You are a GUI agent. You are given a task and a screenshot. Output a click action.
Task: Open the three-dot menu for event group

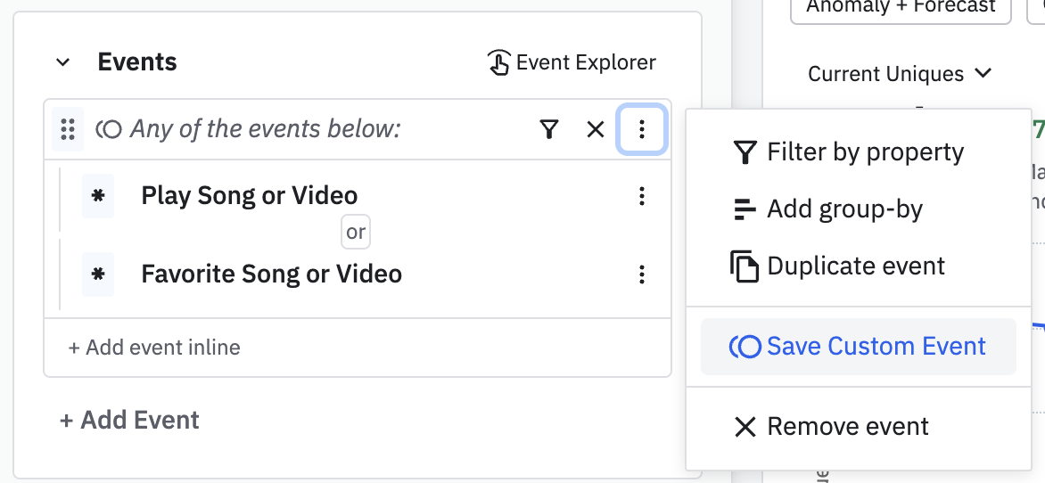pyautogui.click(x=642, y=130)
